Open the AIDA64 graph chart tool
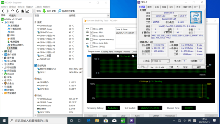 (27, 11)
